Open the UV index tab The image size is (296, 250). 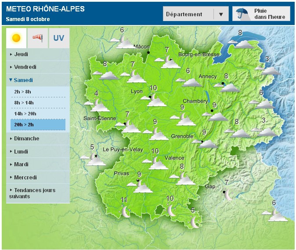pos(59,38)
